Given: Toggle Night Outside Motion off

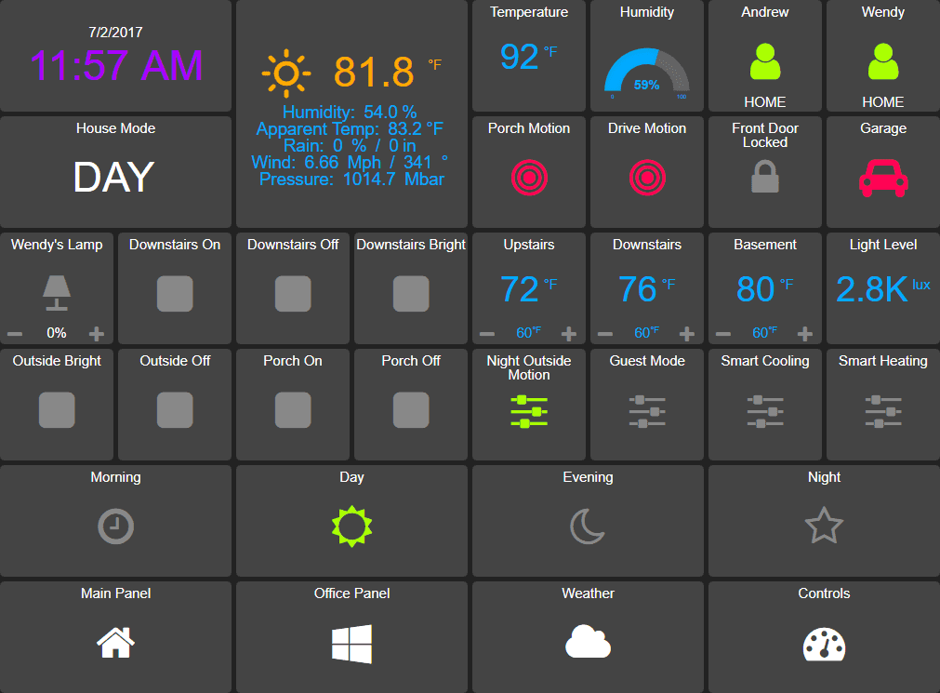Looking at the screenshot, I should 528,409.
